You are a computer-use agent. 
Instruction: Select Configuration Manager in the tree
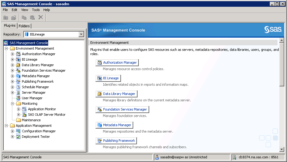pos(39,131)
